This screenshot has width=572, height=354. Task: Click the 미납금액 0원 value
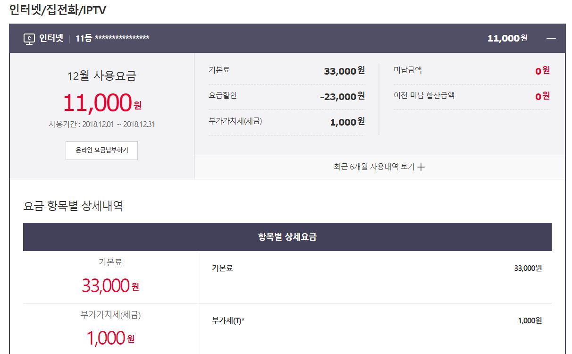[542, 71]
